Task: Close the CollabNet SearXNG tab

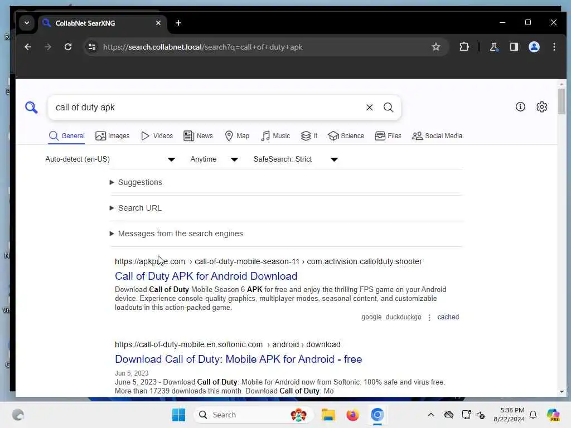Action: [158, 23]
